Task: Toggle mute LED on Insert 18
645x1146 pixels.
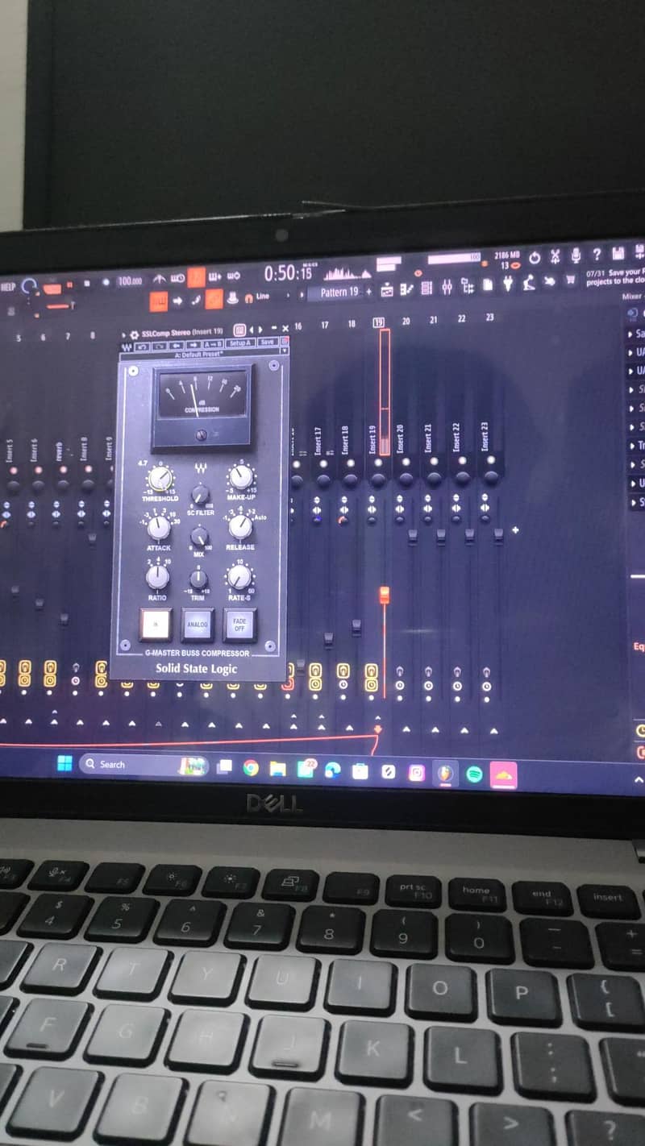Action: (350, 463)
